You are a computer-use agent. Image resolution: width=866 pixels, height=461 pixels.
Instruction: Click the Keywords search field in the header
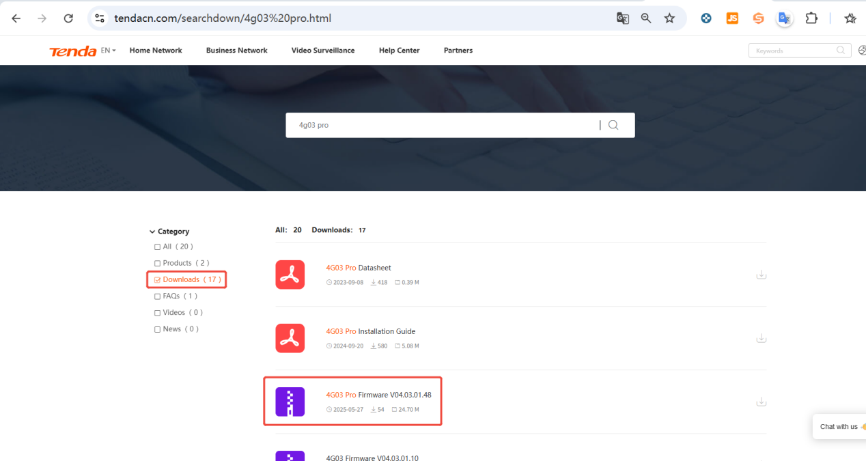coord(791,51)
